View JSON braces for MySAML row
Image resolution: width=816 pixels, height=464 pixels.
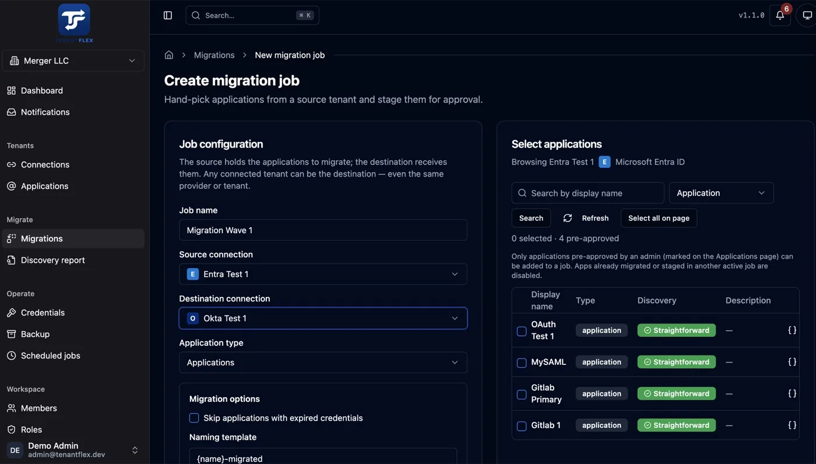[792, 361]
